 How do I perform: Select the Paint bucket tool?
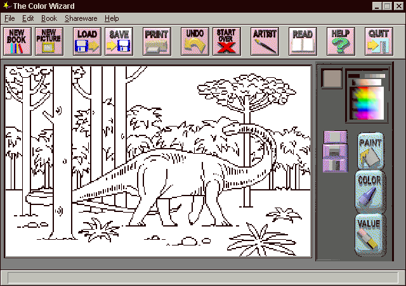370,151
